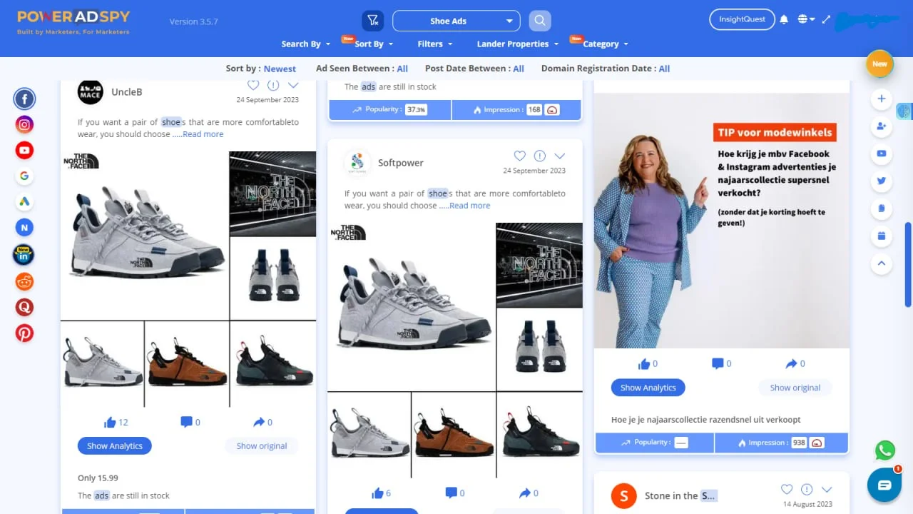
Task: Expand the Stone in the S... ad chevron
Action: (827, 490)
